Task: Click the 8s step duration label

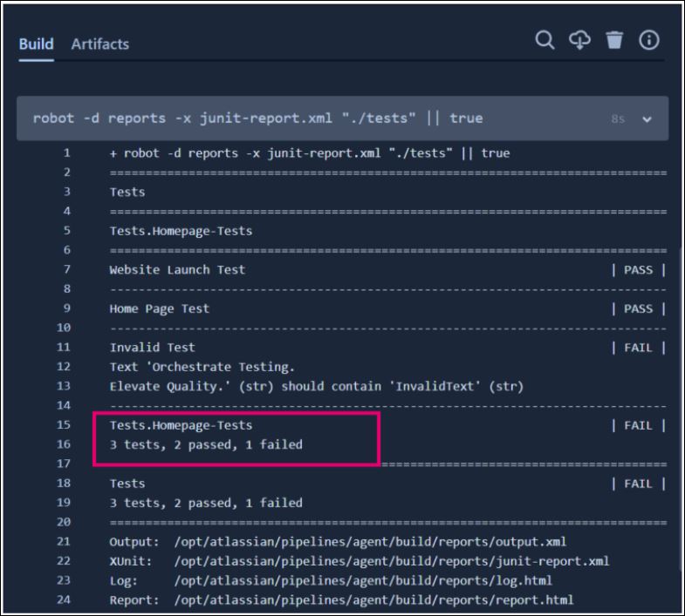Action: (x=617, y=118)
